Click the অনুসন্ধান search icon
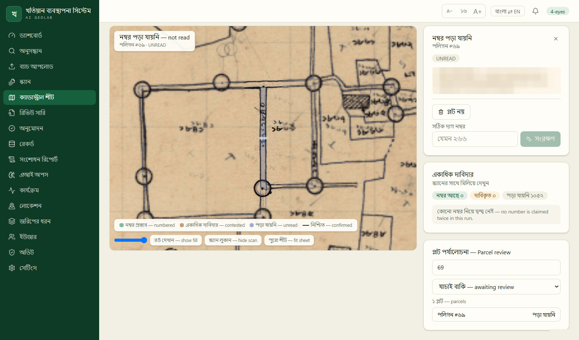The width and height of the screenshot is (579, 340). pos(12,51)
